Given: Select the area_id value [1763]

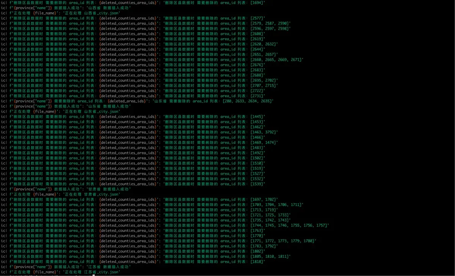Looking at the screenshot, I should pos(257,231).
